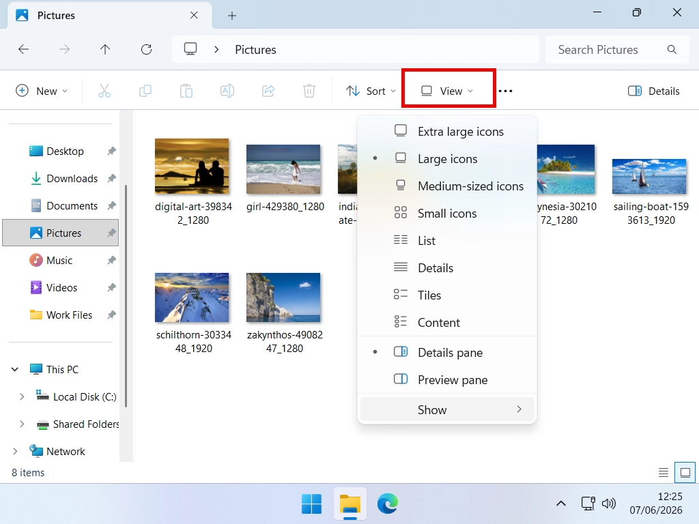The width and height of the screenshot is (699, 524).
Task: Refresh the Pictures folder
Action: tap(146, 49)
